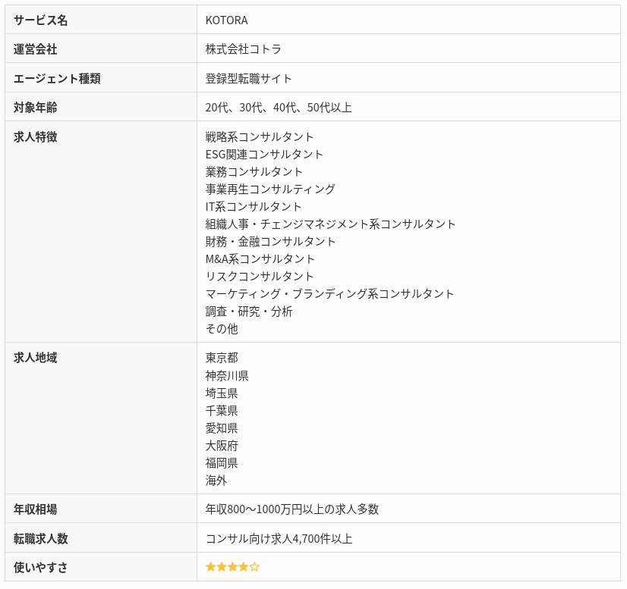Click 東京都 in the job regions
The image size is (627, 589).
(222, 358)
